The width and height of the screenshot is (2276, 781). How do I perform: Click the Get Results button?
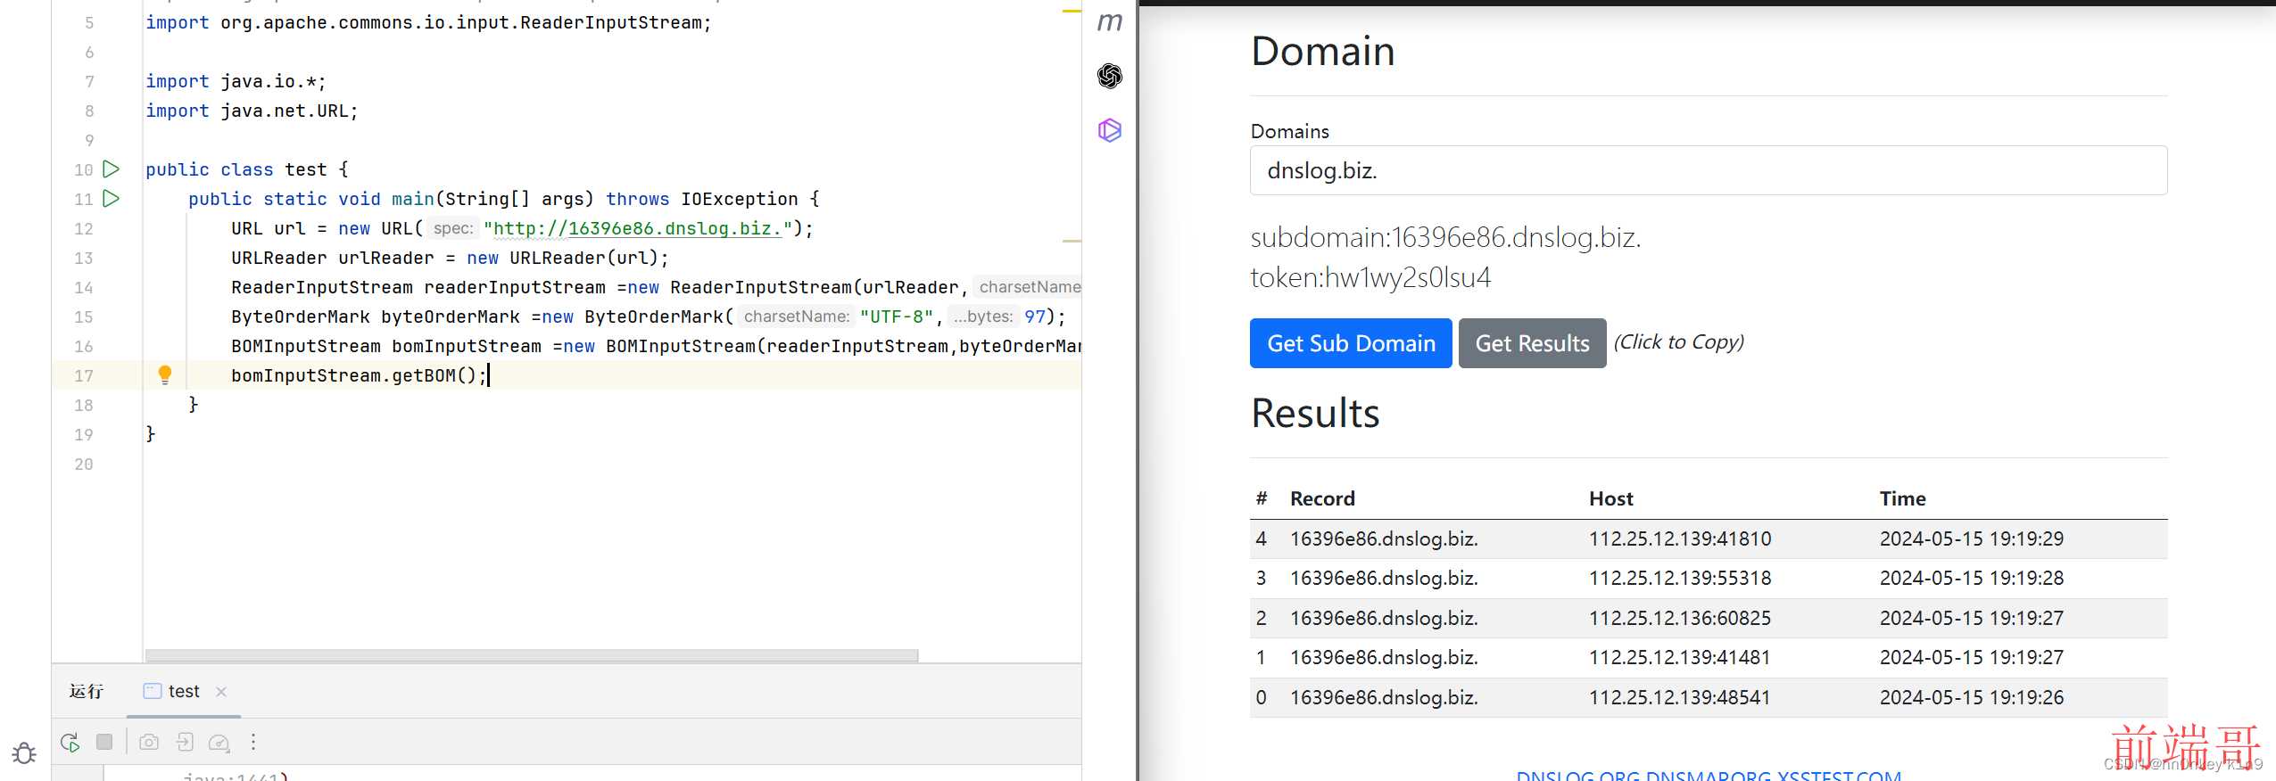[x=1532, y=343]
